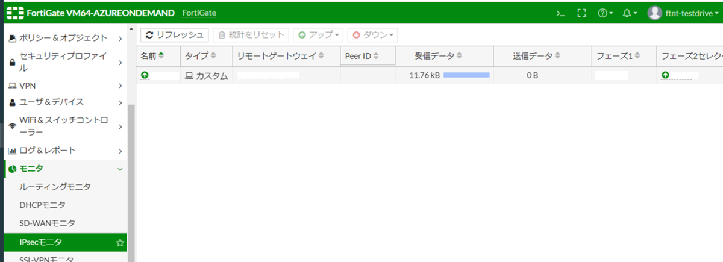Click the FortiGate hostname link
This screenshot has width=723, height=262.
(199, 13)
